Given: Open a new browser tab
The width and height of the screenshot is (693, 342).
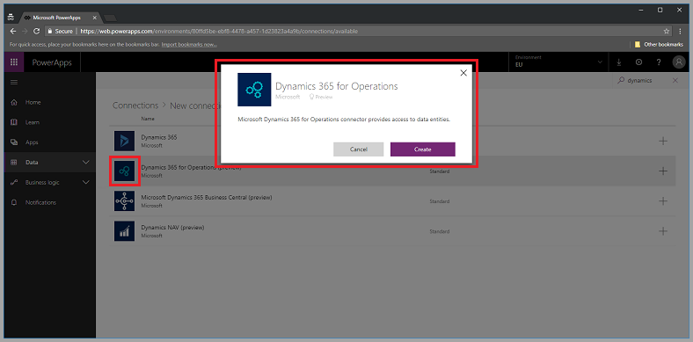Looking at the screenshot, I should pos(110,18).
